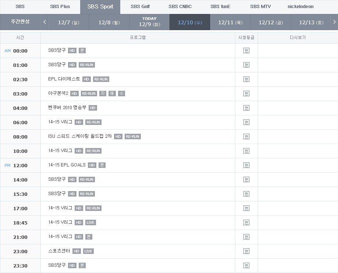The height and width of the screenshot is (273, 338).
Task: Click LIVE badge on 18:45 V리그
Action: click(90, 223)
